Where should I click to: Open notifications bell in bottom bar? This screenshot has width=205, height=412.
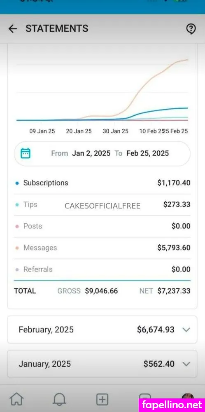[59, 400]
